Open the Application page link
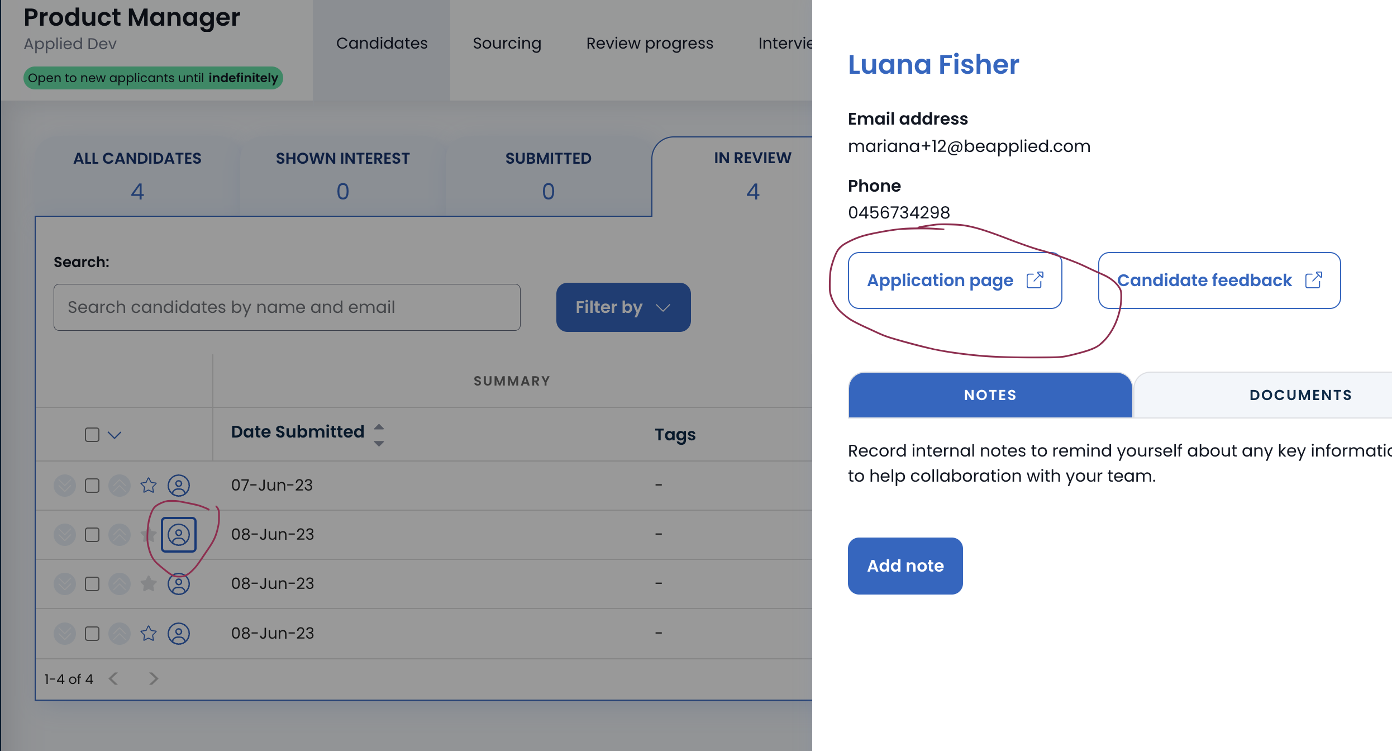Image resolution: width=1392 pixels, height=751 pixels. tap(955, 281)
